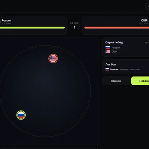Viewport: 149px width, 149px height.
Task: Click Россия in the win streak list
Action: pyautogui.click(x=116, y=48)
